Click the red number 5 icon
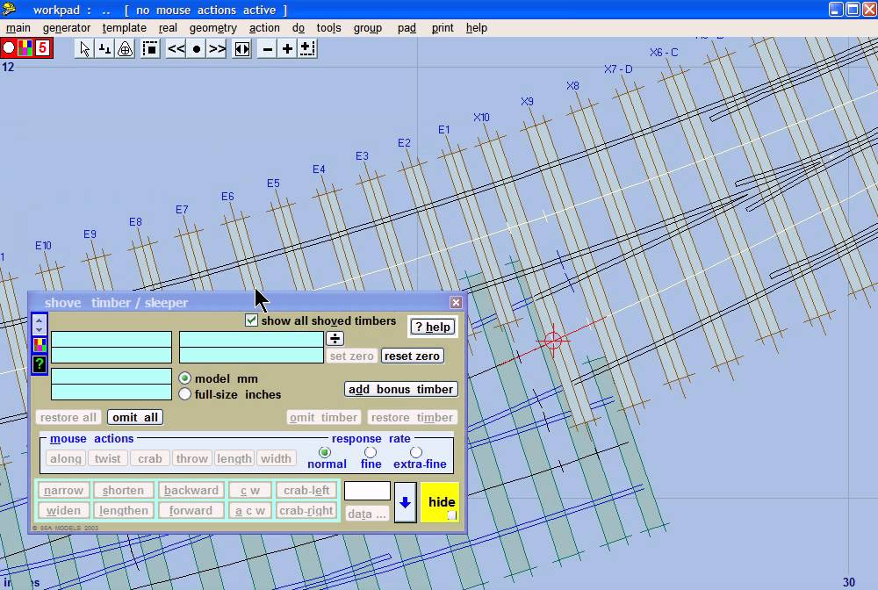This screenshot has width=878, height=590. [x=42, y=48]
